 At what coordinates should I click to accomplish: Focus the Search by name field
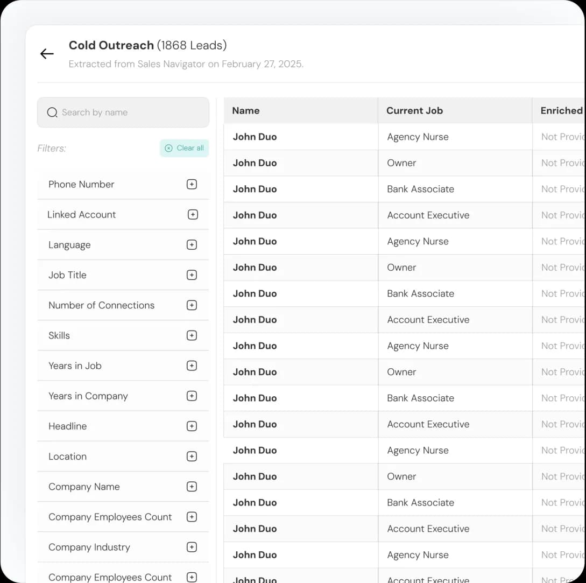123,112
